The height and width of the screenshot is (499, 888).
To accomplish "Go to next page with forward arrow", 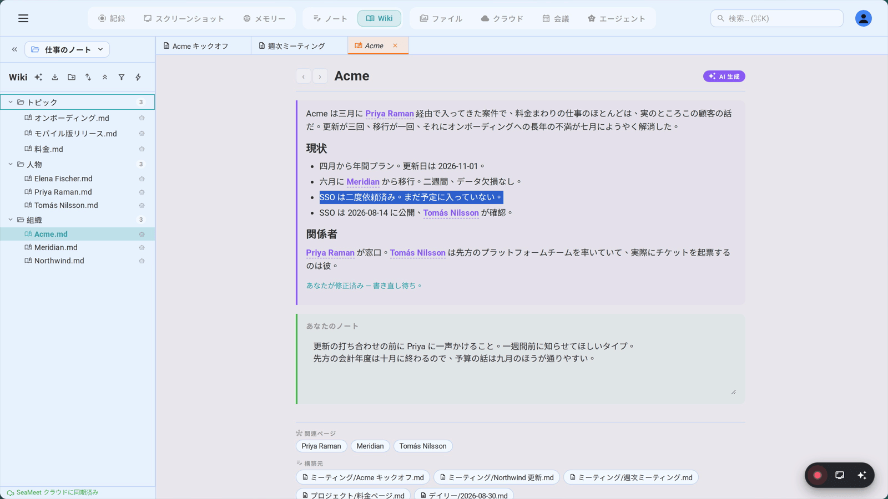I will coord(320,77).
